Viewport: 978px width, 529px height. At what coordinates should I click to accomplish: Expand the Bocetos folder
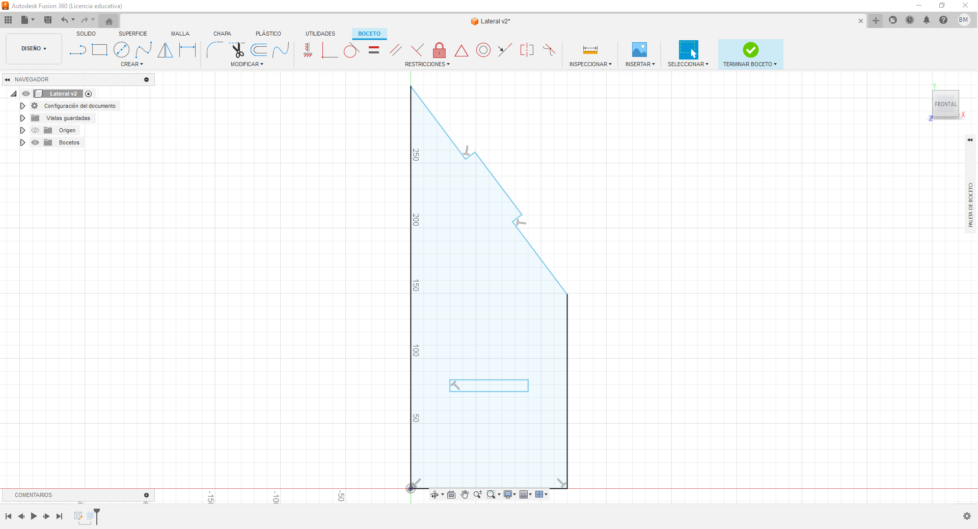(x=22, y=142)
